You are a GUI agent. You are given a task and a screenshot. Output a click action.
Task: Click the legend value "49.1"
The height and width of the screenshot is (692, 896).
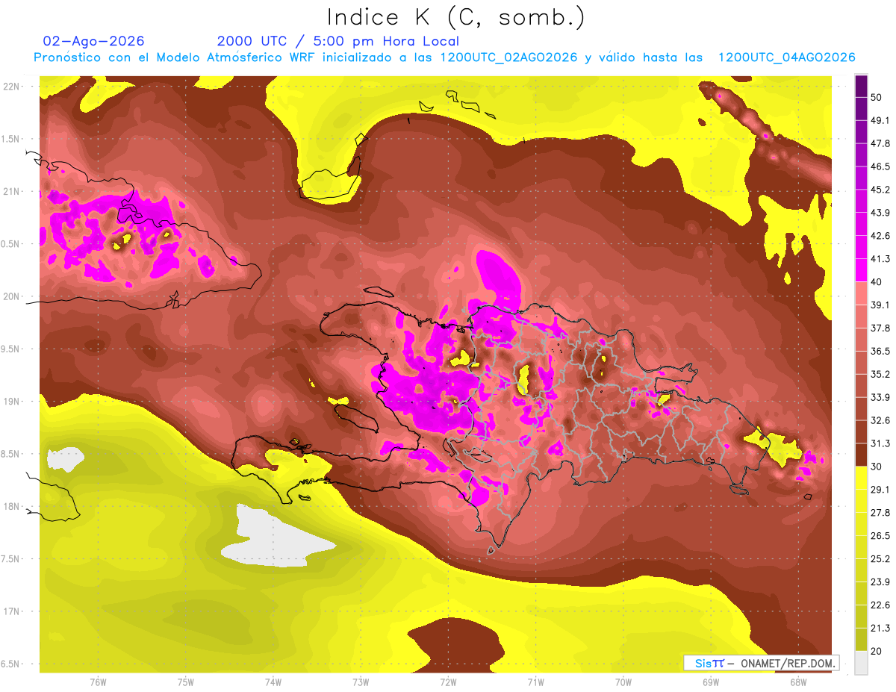pos(880,120)
